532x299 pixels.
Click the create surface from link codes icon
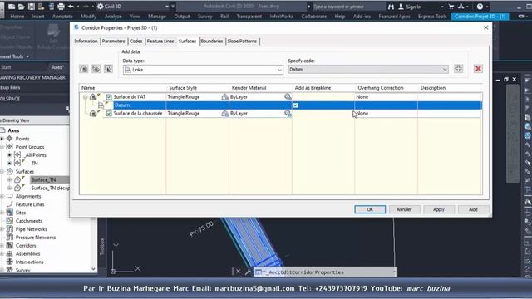pos(96,69)
